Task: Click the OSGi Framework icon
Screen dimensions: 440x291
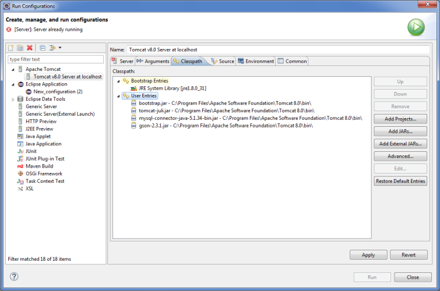Action: [20, 173]
